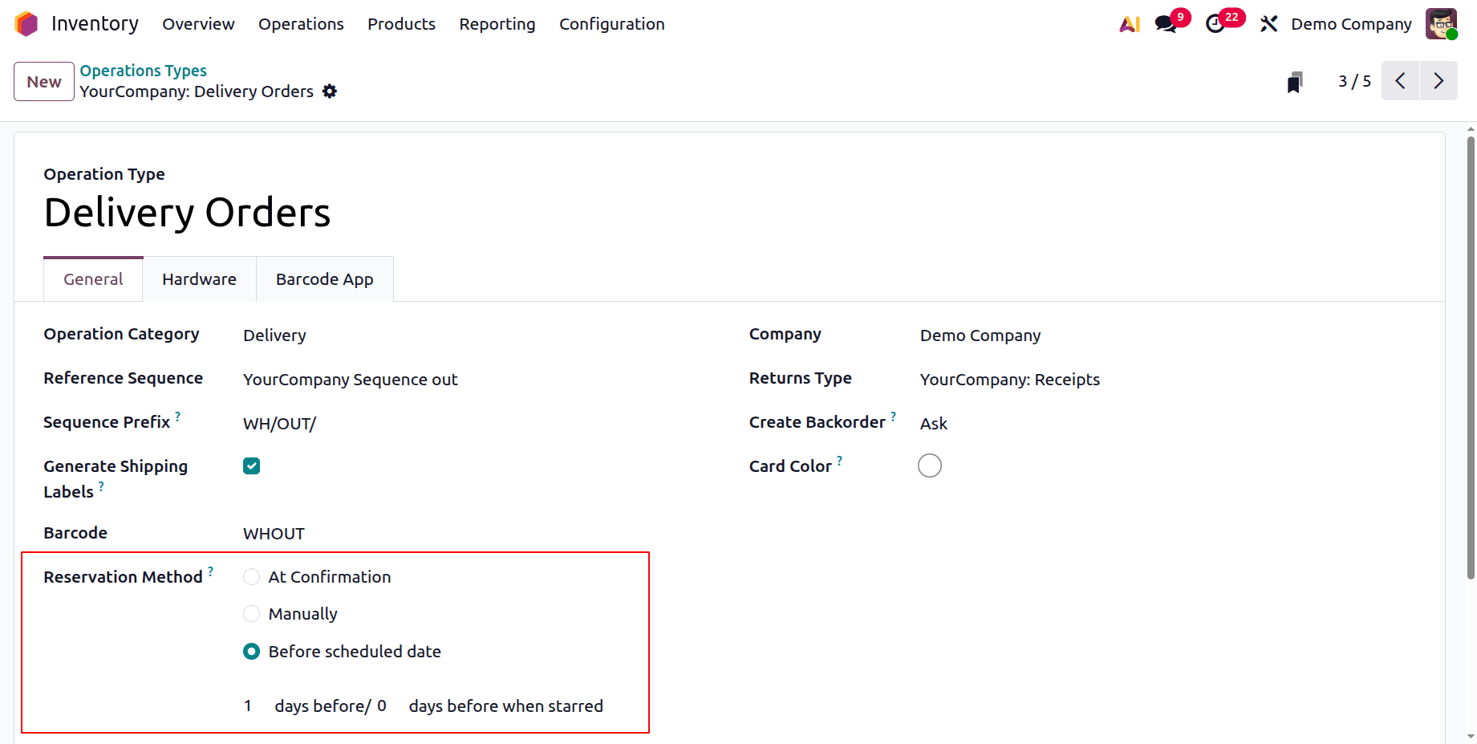Image resolution: width=1477 pixels, height=744 pixels.
Task: Click the Inventory app title
Action: pyautogui.click(x=95, y=24)
